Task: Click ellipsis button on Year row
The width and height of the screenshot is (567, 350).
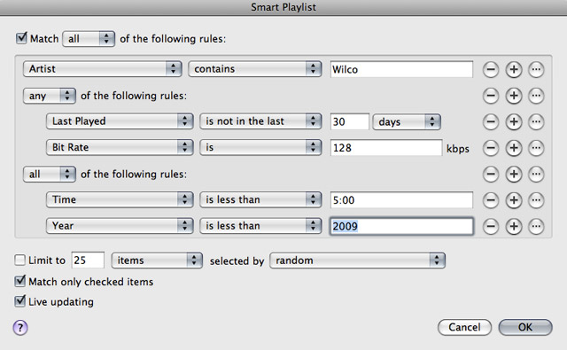Action: point(536,226)
